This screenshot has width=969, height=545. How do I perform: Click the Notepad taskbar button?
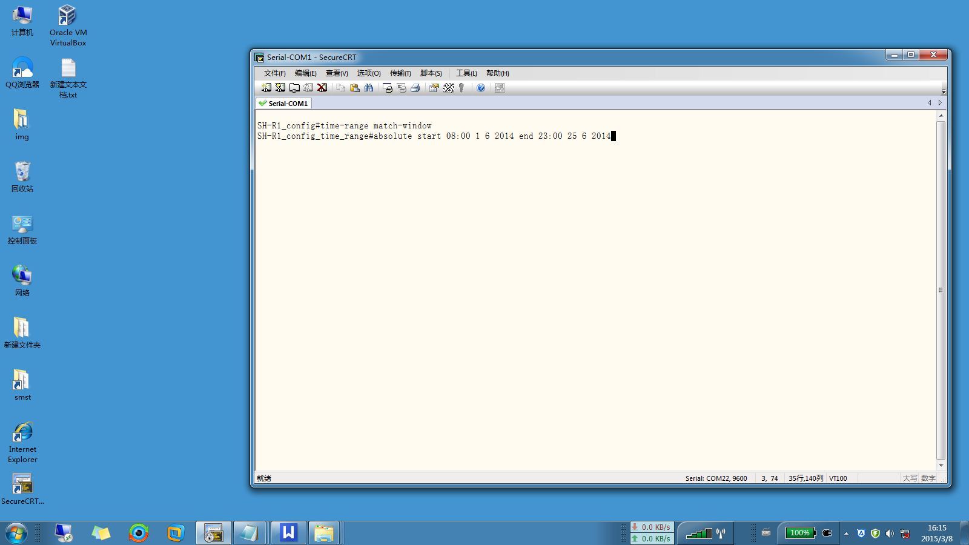250,533
